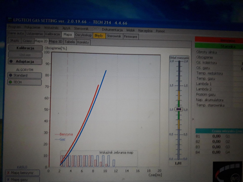
Task: Open the Program menu
Action: click(x=14, y=27)
